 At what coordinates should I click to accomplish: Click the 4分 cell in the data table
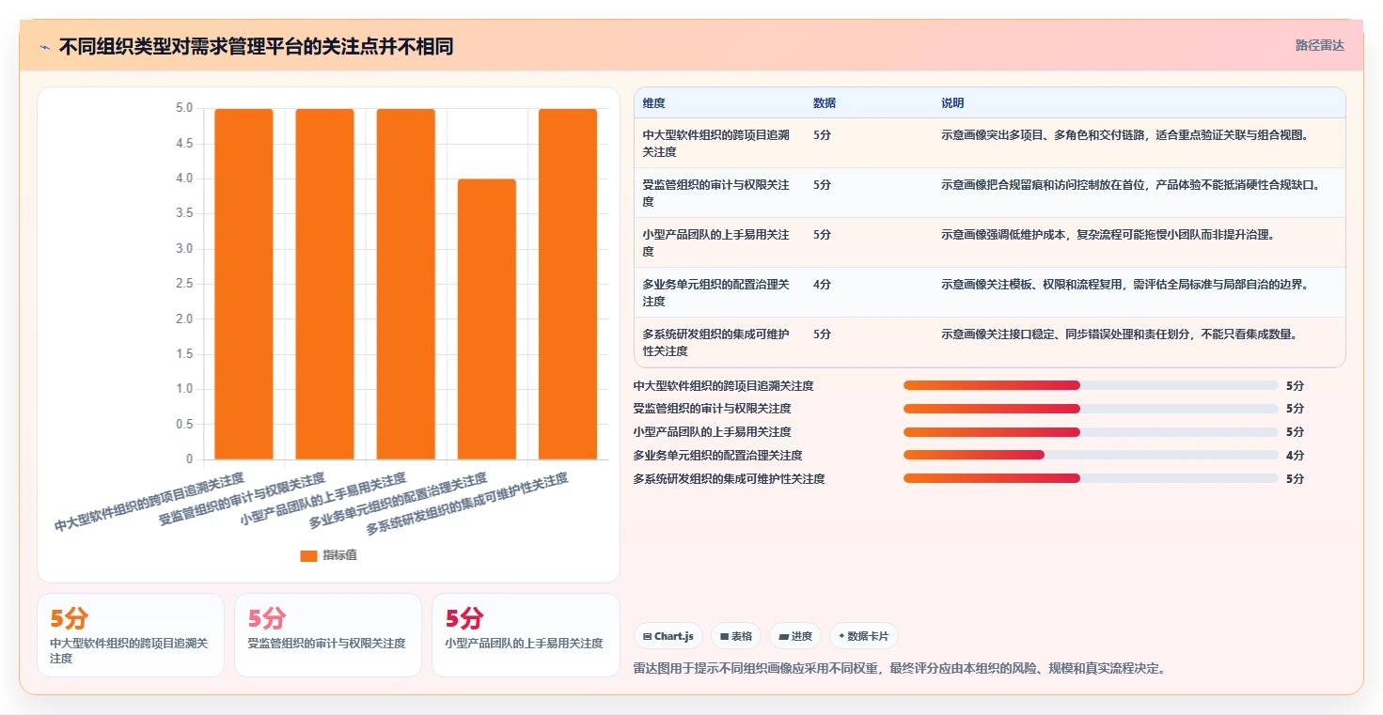(x=822, y=284)
